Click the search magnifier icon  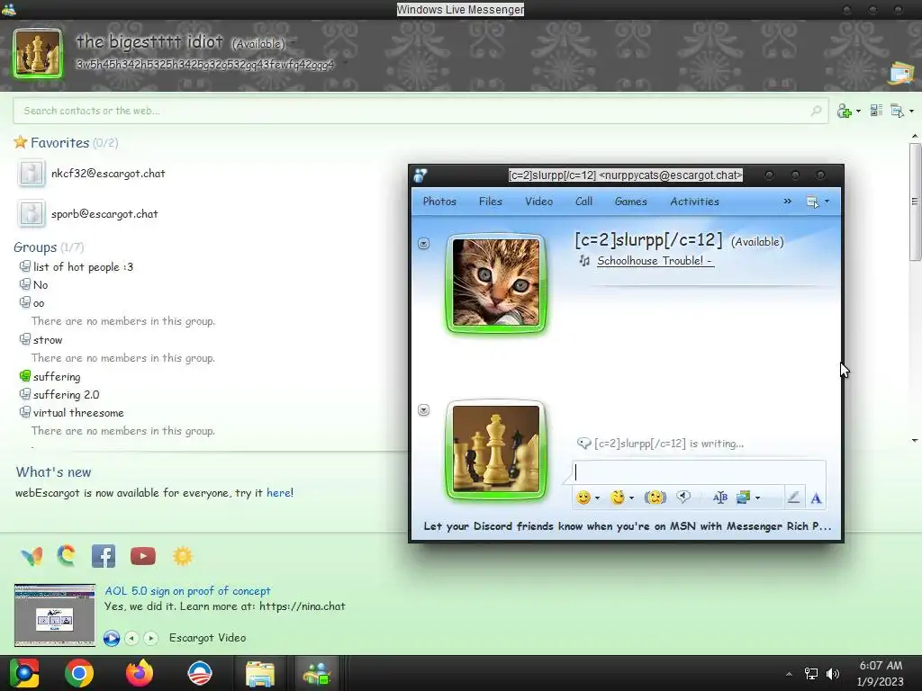(x=816, y=111)
